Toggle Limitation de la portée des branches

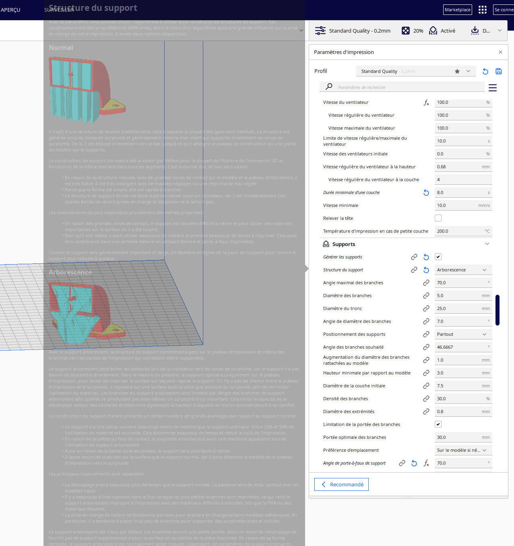click(438, 424)
